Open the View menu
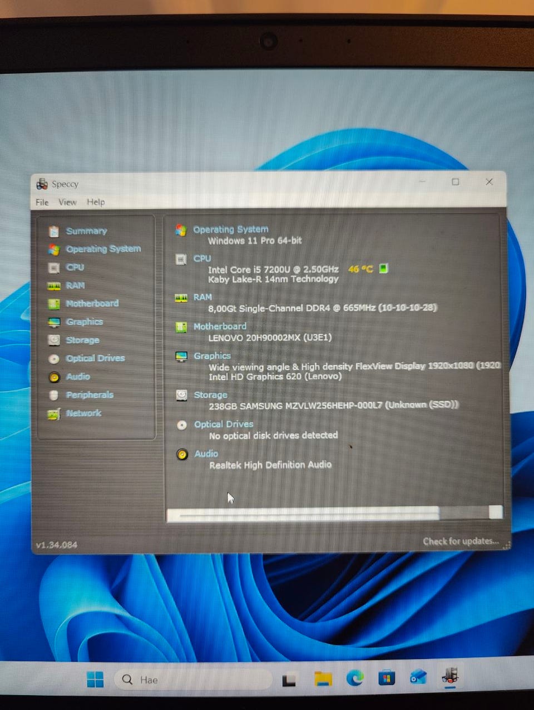 click(x=68, y=202)
